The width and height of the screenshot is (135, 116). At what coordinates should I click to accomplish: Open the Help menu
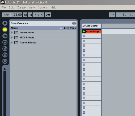[54, 7]
